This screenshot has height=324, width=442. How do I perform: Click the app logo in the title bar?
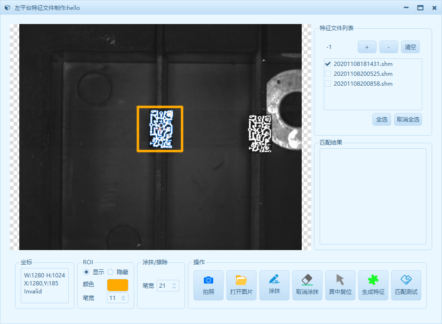click(x=7, y=8)
